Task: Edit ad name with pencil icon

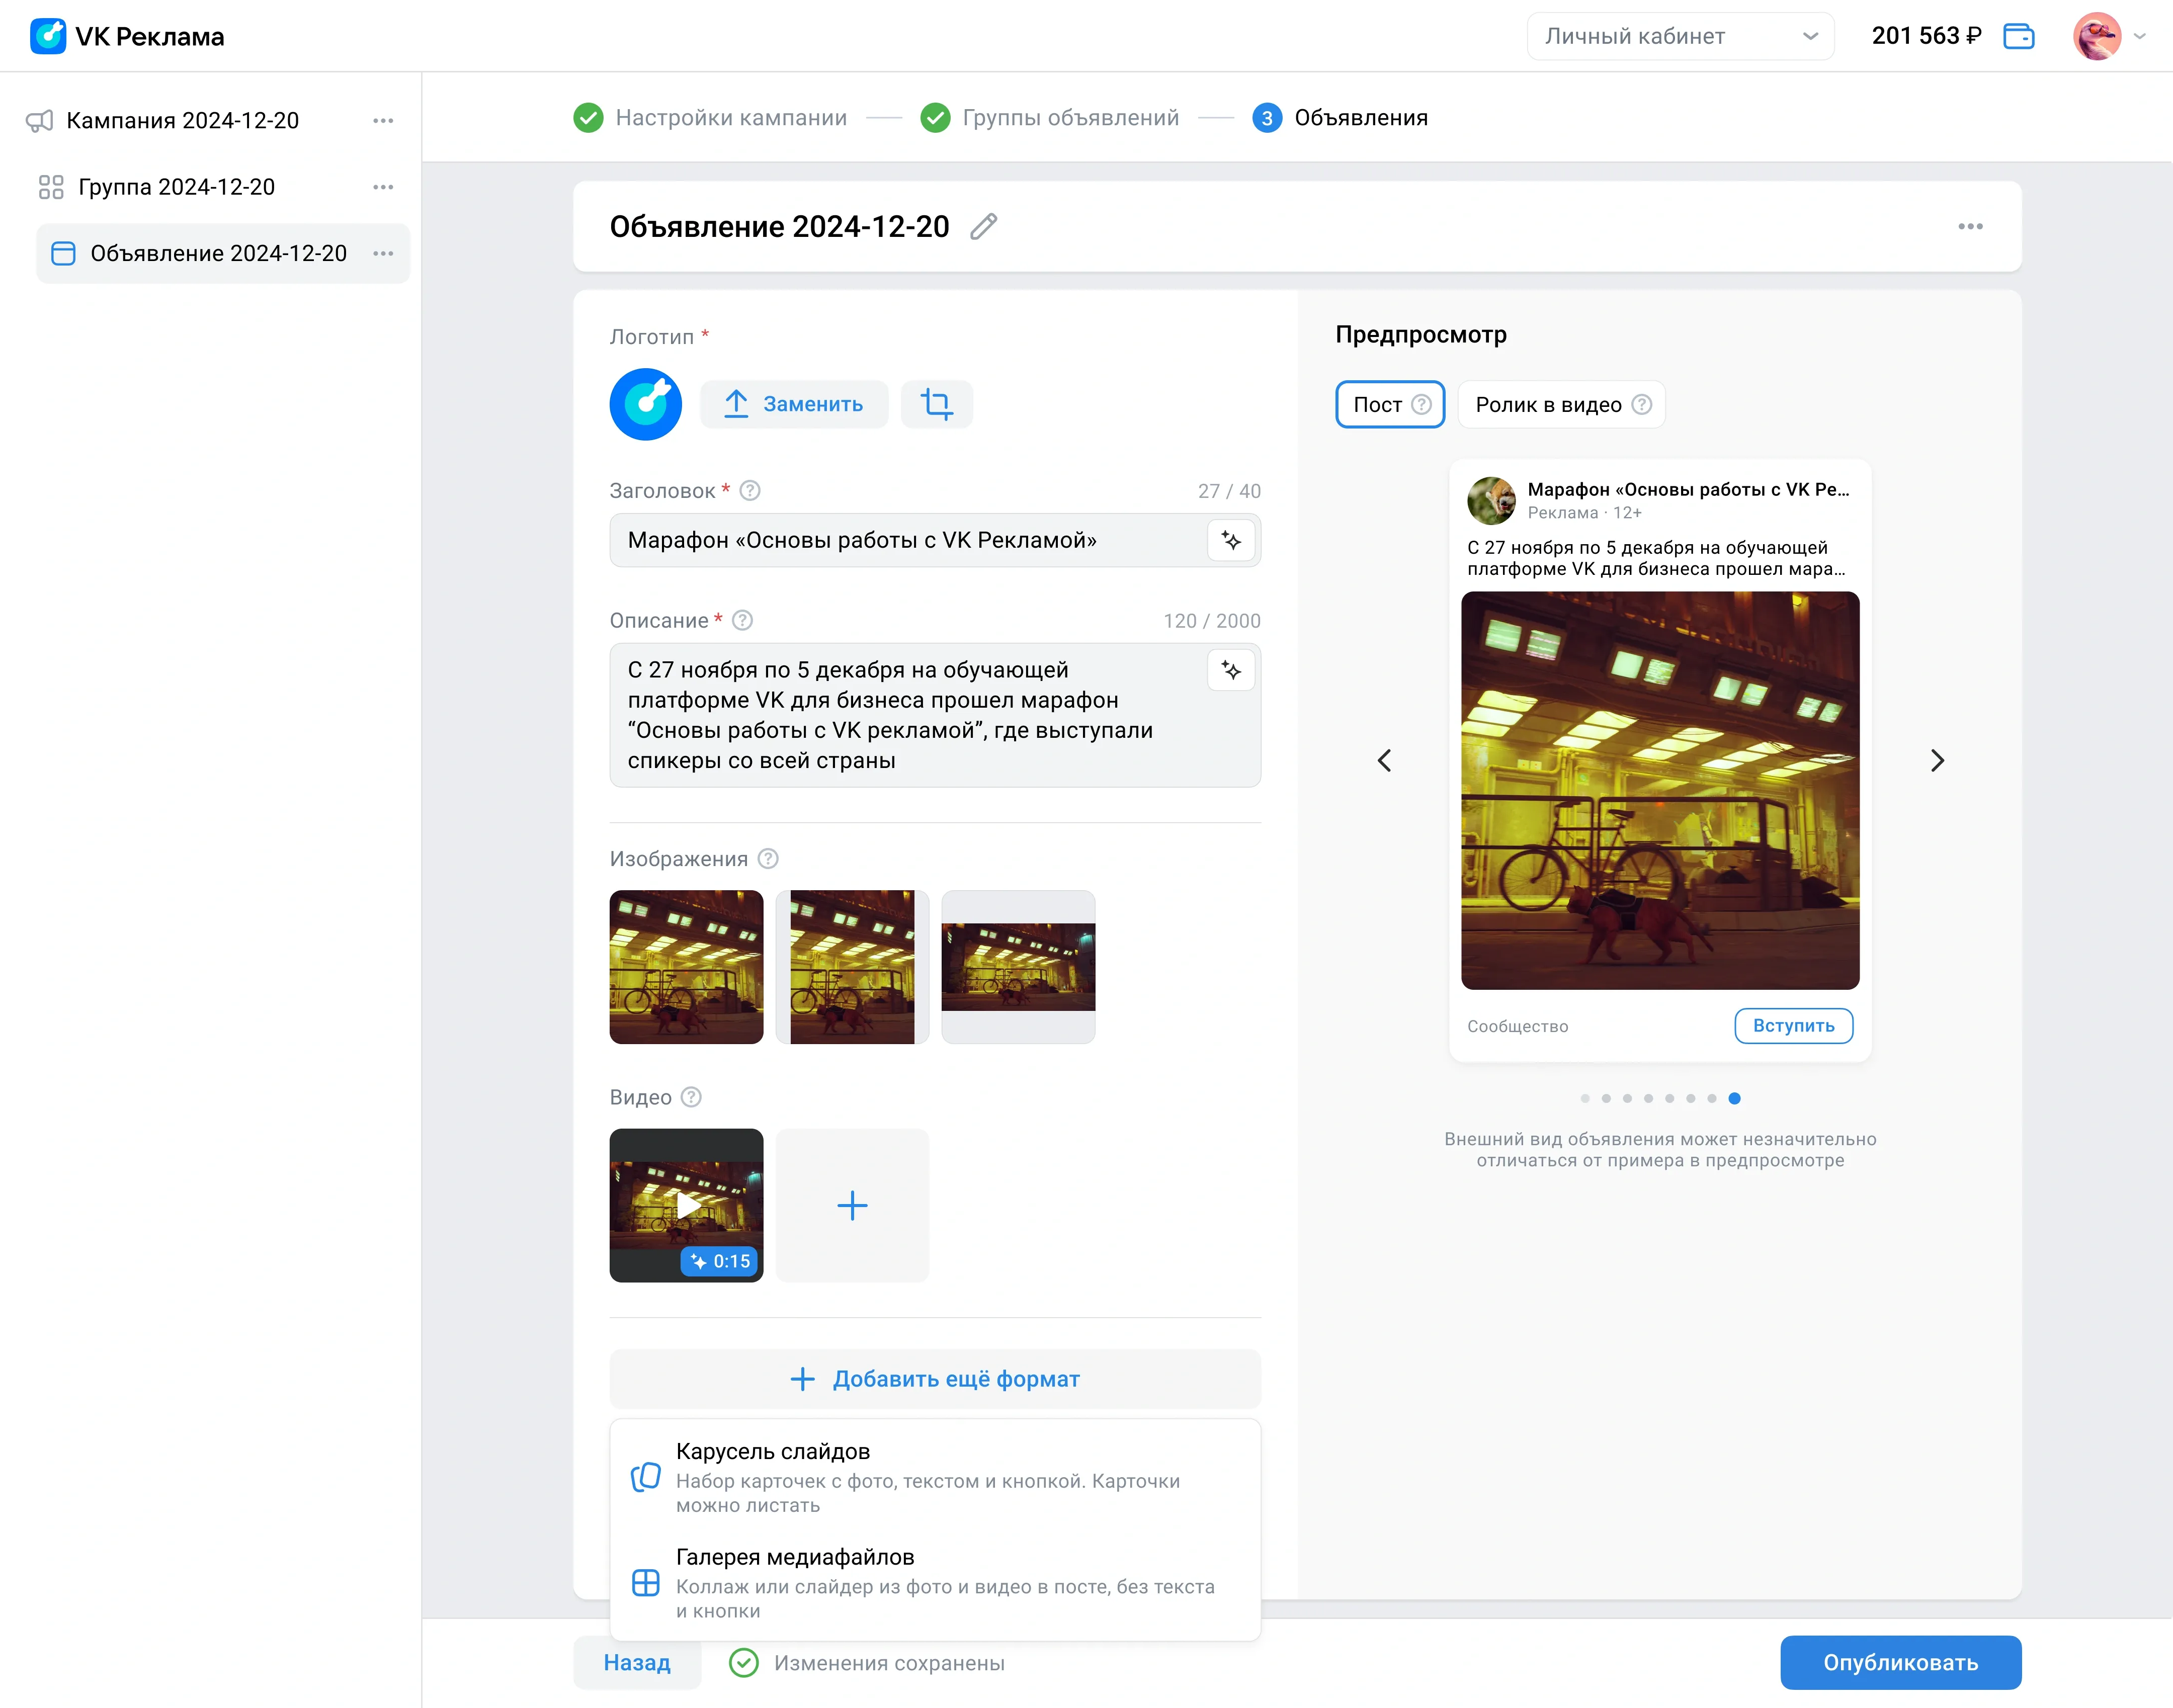Action: [984, 227]
